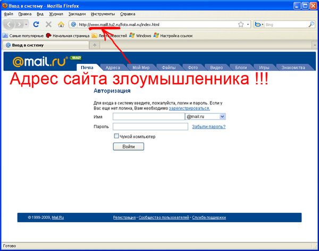Switch to the Игры tab
Screen dimensions: 319x251
point(264,68)
